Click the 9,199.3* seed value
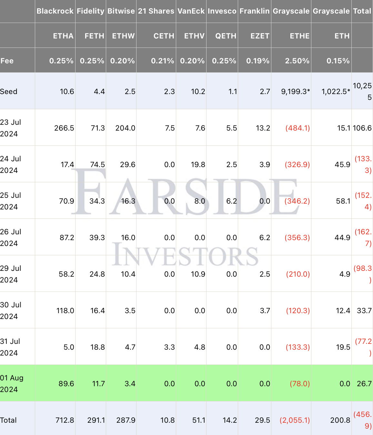 pos(295,91)
